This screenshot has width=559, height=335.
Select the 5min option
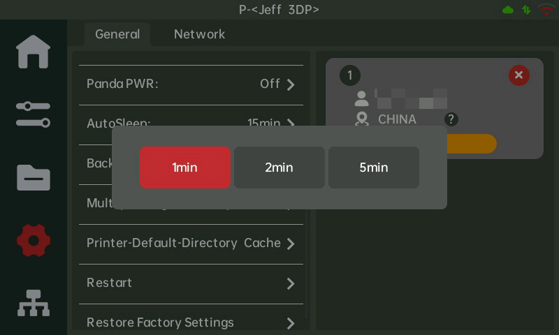(373, 167)
